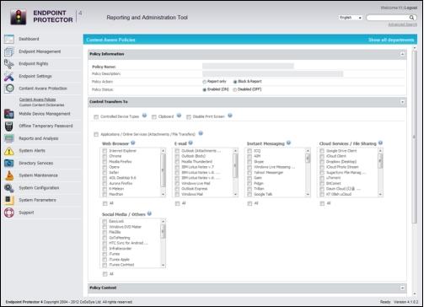Check All under the E-mail list

(x=177, y=203)
